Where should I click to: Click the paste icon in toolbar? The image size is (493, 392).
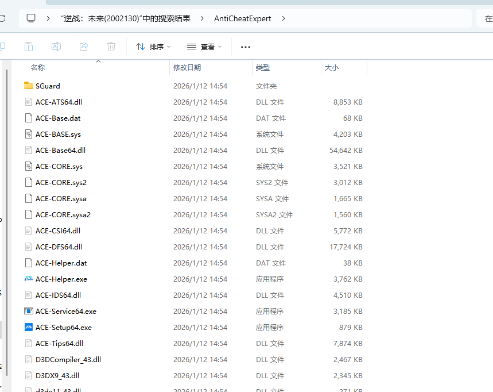point(29,47)
